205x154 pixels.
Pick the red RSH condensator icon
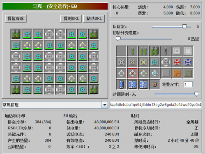[x=177, y=62]
